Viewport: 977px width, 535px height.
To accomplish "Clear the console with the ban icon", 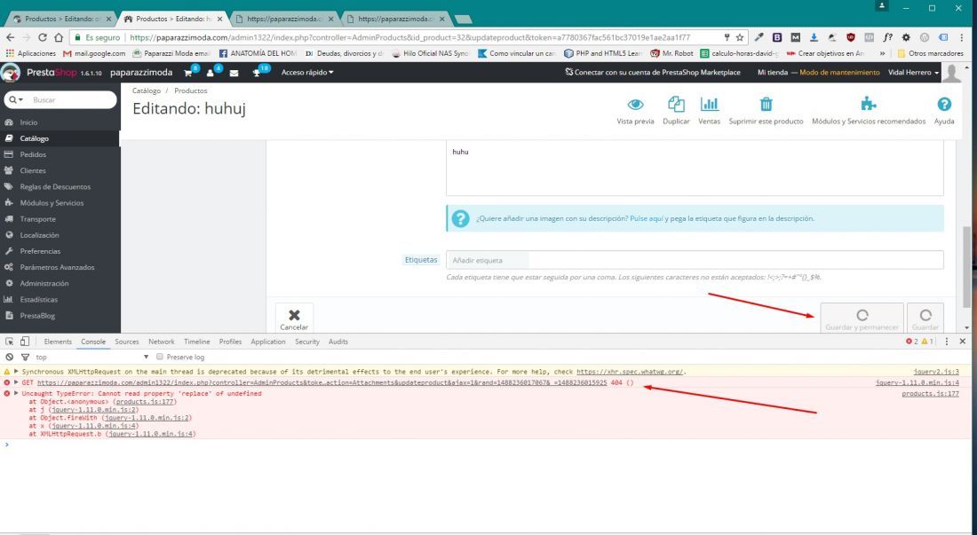I will pos(10,357).
